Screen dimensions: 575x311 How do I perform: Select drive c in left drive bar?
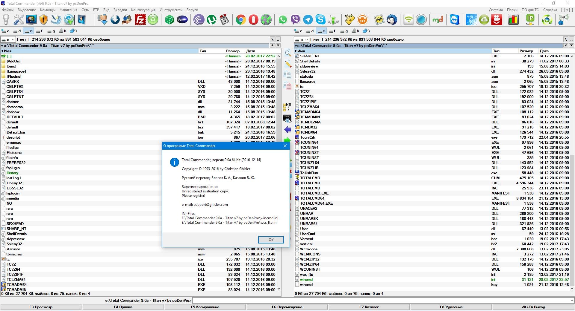(6, 31)
